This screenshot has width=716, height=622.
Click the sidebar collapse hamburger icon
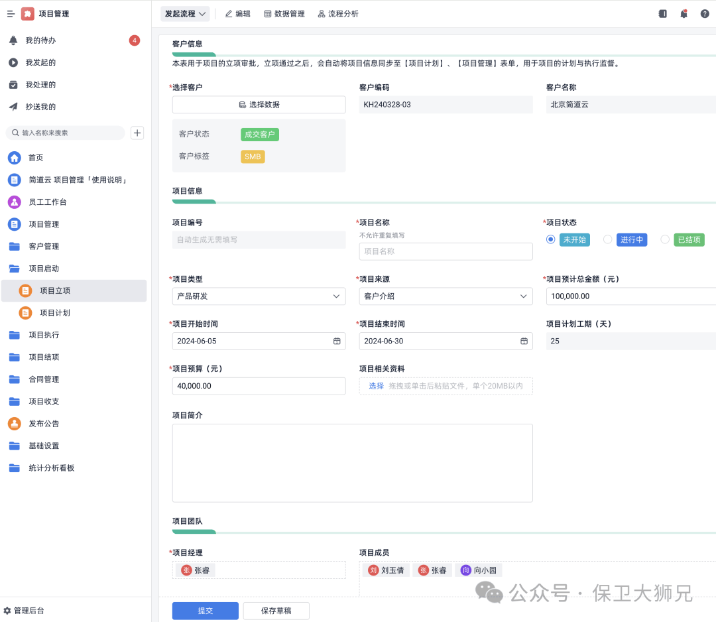point(11,14)
